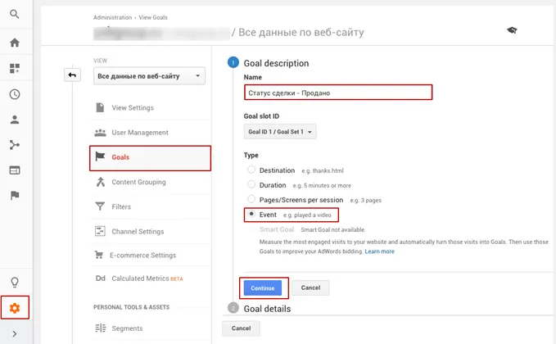
Task: Click the bottom Cancel button
Action: click(241, 328)
